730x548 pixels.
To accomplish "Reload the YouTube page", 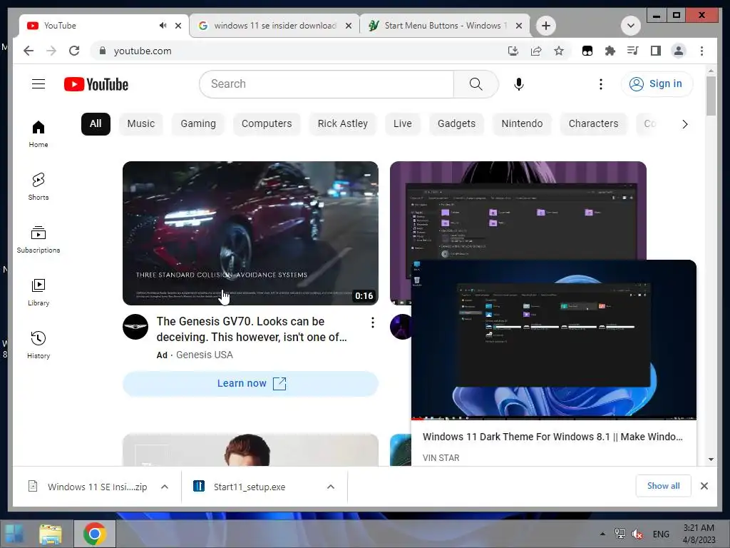I will tap(74, 51).
